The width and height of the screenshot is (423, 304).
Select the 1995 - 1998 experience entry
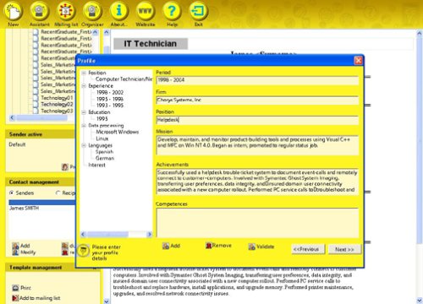[110, 99]
